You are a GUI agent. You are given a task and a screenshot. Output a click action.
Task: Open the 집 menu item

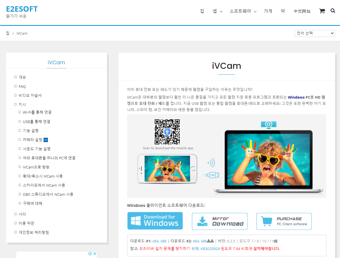202,11
